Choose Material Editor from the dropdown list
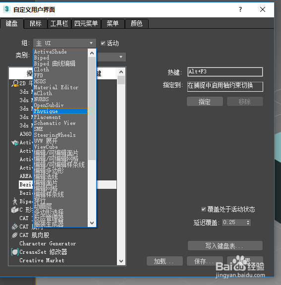The width and height of the screenshot is (281, 285). (x=60, y=87)
